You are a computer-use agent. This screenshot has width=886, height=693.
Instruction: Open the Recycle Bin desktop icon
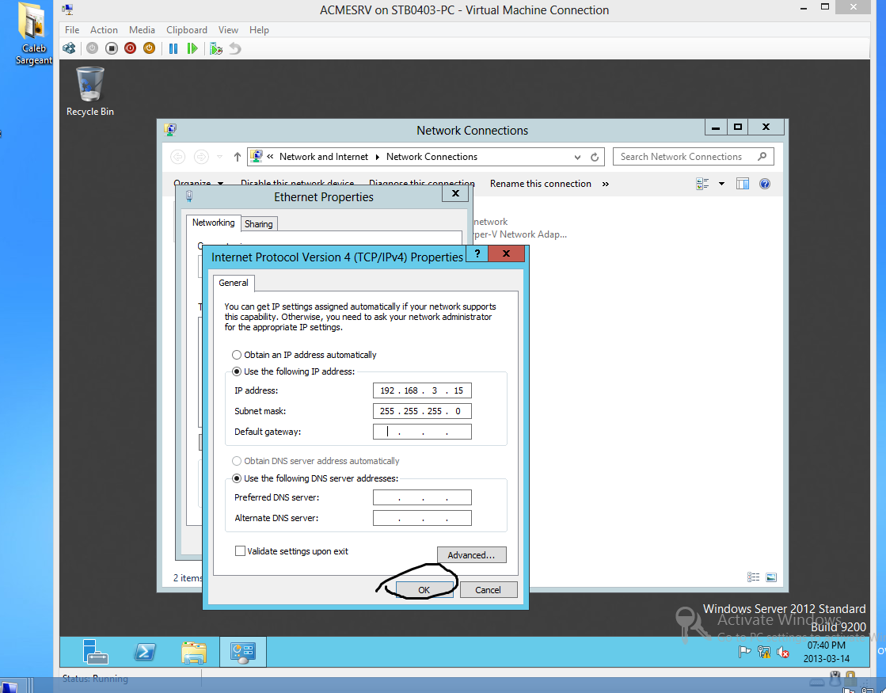89,92
